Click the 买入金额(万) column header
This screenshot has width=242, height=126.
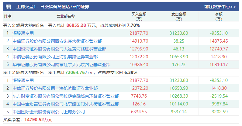[139, 16]
